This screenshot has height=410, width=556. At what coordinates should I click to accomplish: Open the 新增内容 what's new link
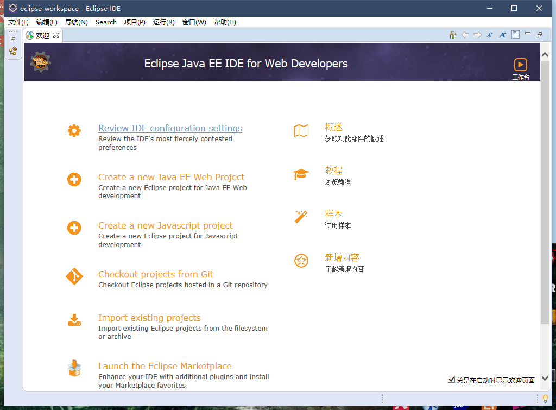[x=342, y=257]
